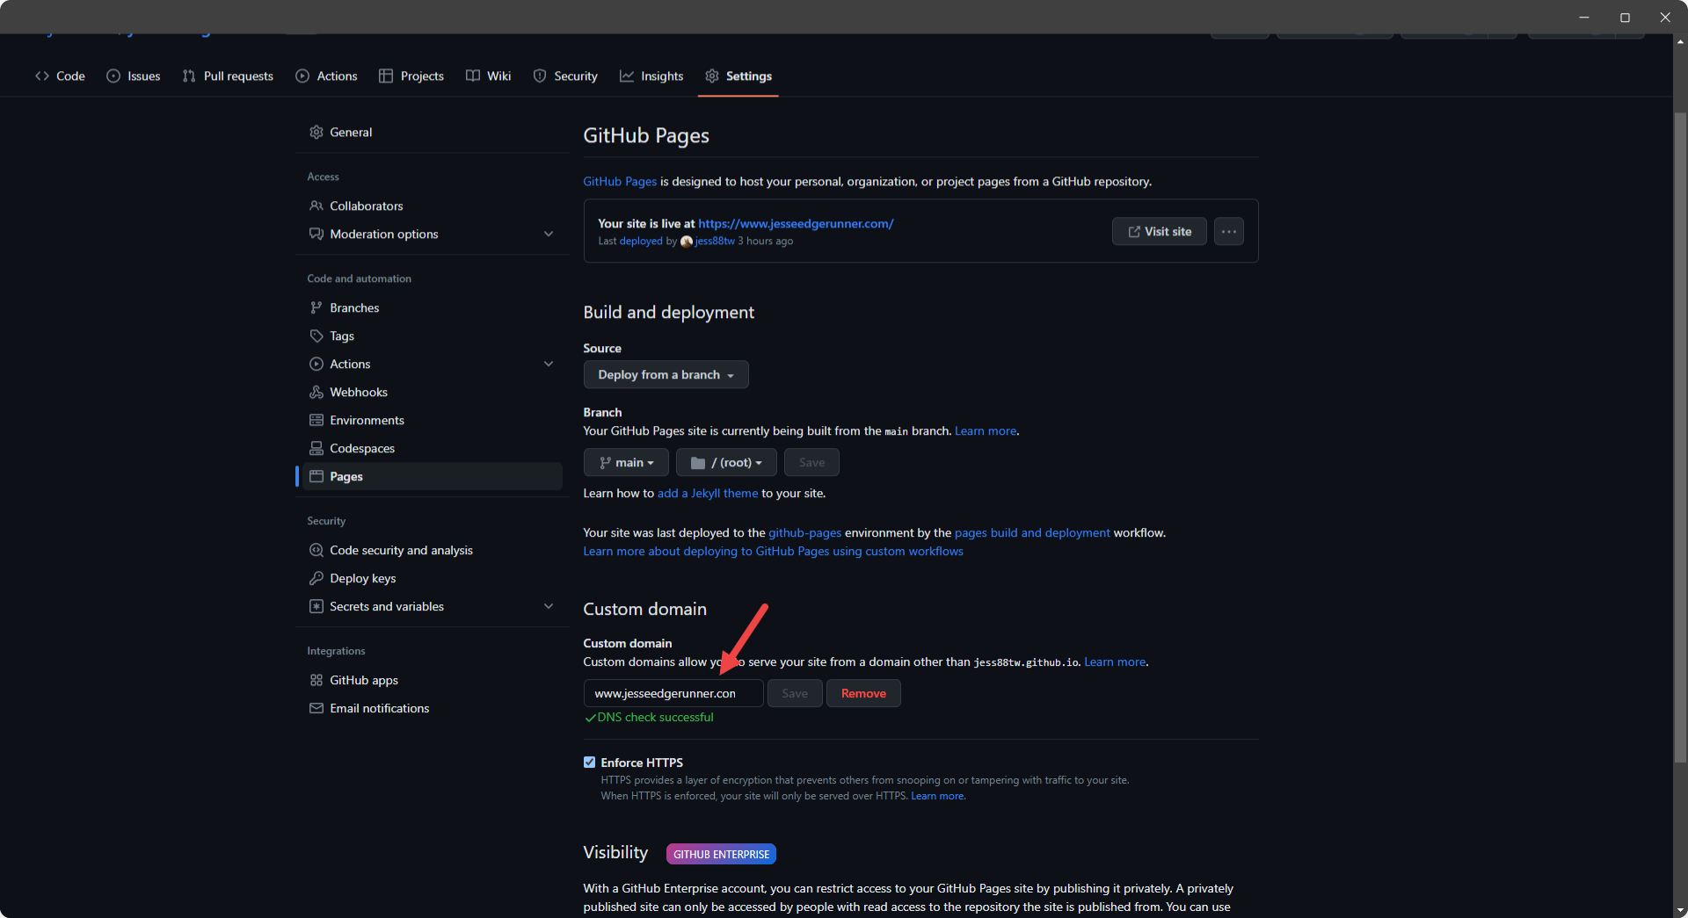Open the / (root) folder dropdown

point(726,462)
